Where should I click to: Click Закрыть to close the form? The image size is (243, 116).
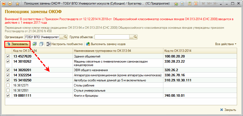click(x=228, y=110)
